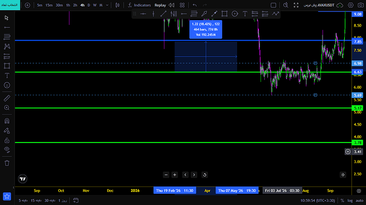
Task: Remove drawings with the trash icon
Action: pos(7,163)
